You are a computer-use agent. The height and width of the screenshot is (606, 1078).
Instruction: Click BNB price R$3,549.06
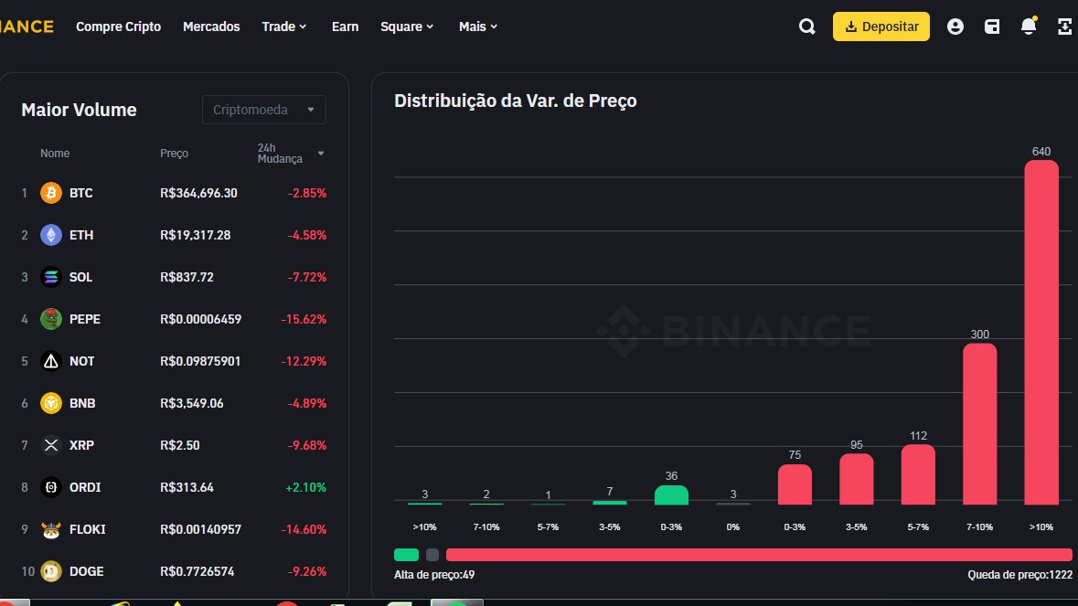pos(192,403)
